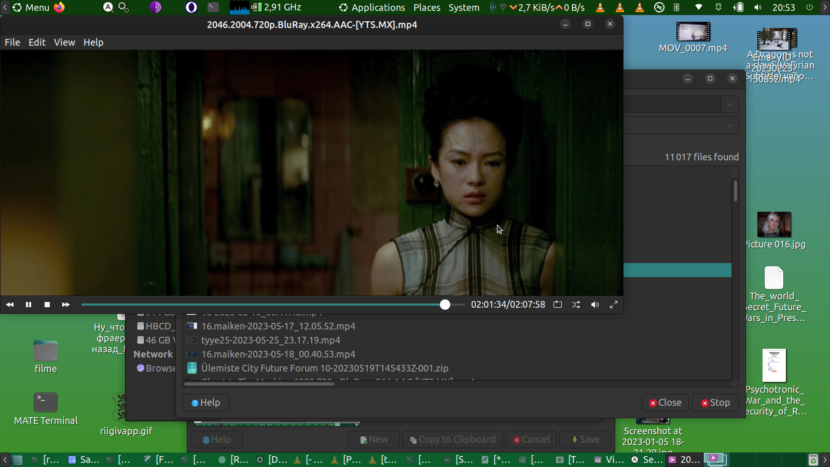
Task: Open the Bluetooth tray icon
Action: point(676,7)
